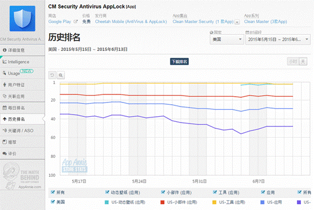Select 历史排名 sidebar item
The height and width of the screenshot is (210, 314).
point(22,119)
